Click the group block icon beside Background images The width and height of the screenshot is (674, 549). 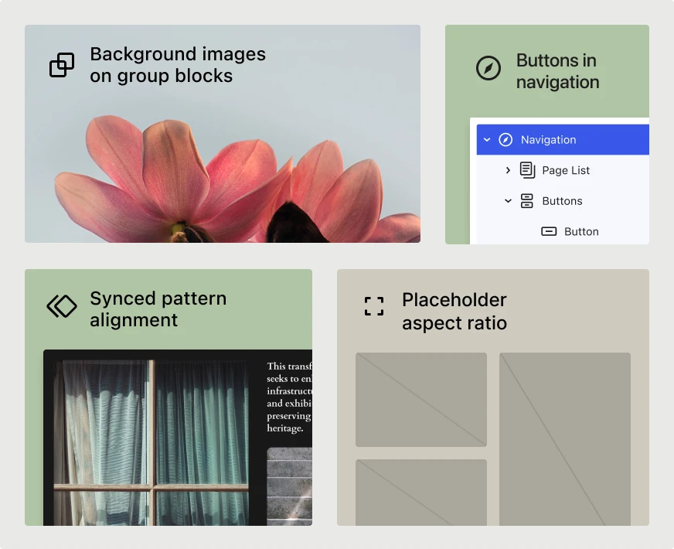tap(62, 65)
